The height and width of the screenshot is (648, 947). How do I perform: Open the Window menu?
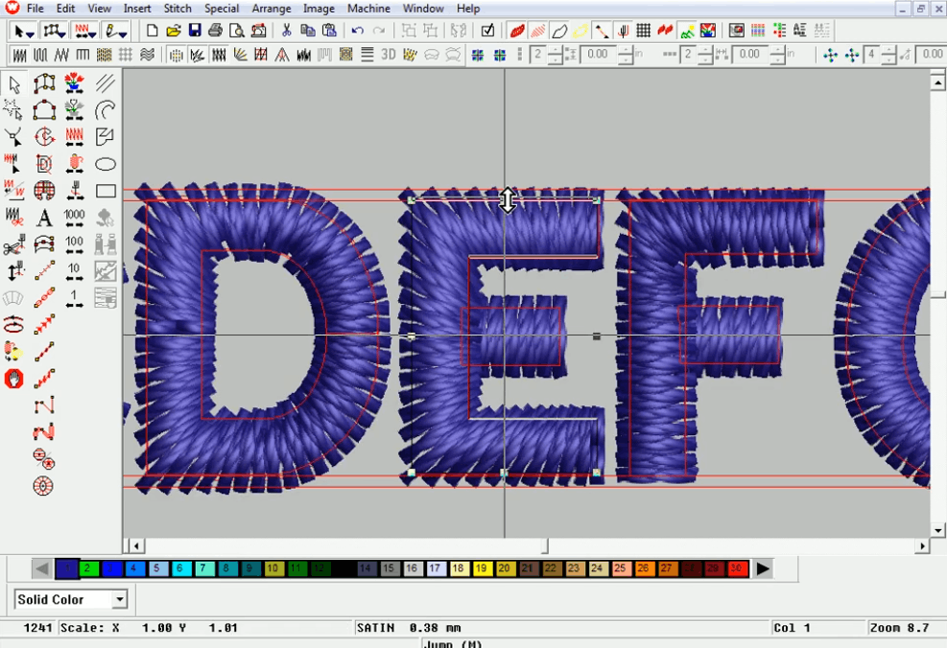click(423, 9)
